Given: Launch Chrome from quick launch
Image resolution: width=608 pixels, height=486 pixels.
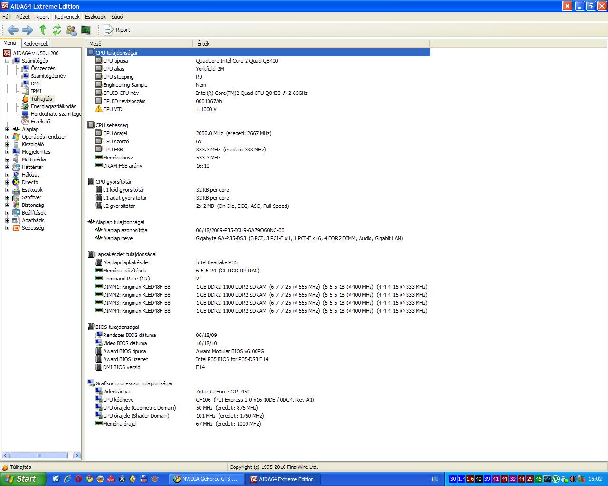Looking at the screenshot, I should (89, 479).
